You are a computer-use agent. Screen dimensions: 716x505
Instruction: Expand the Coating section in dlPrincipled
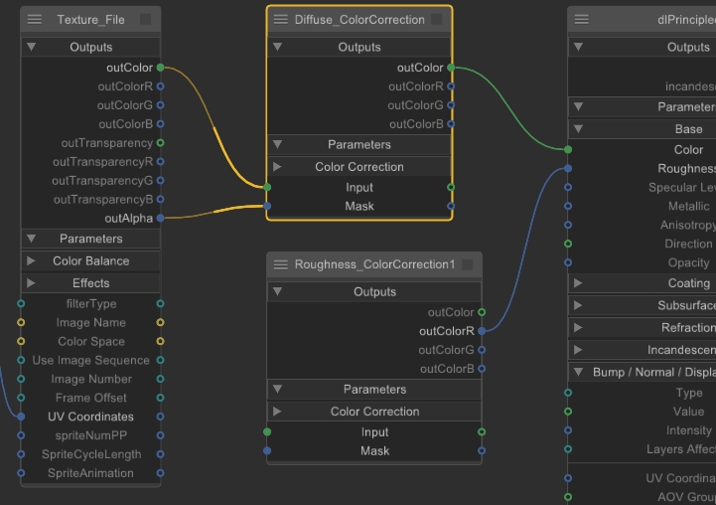579,283
